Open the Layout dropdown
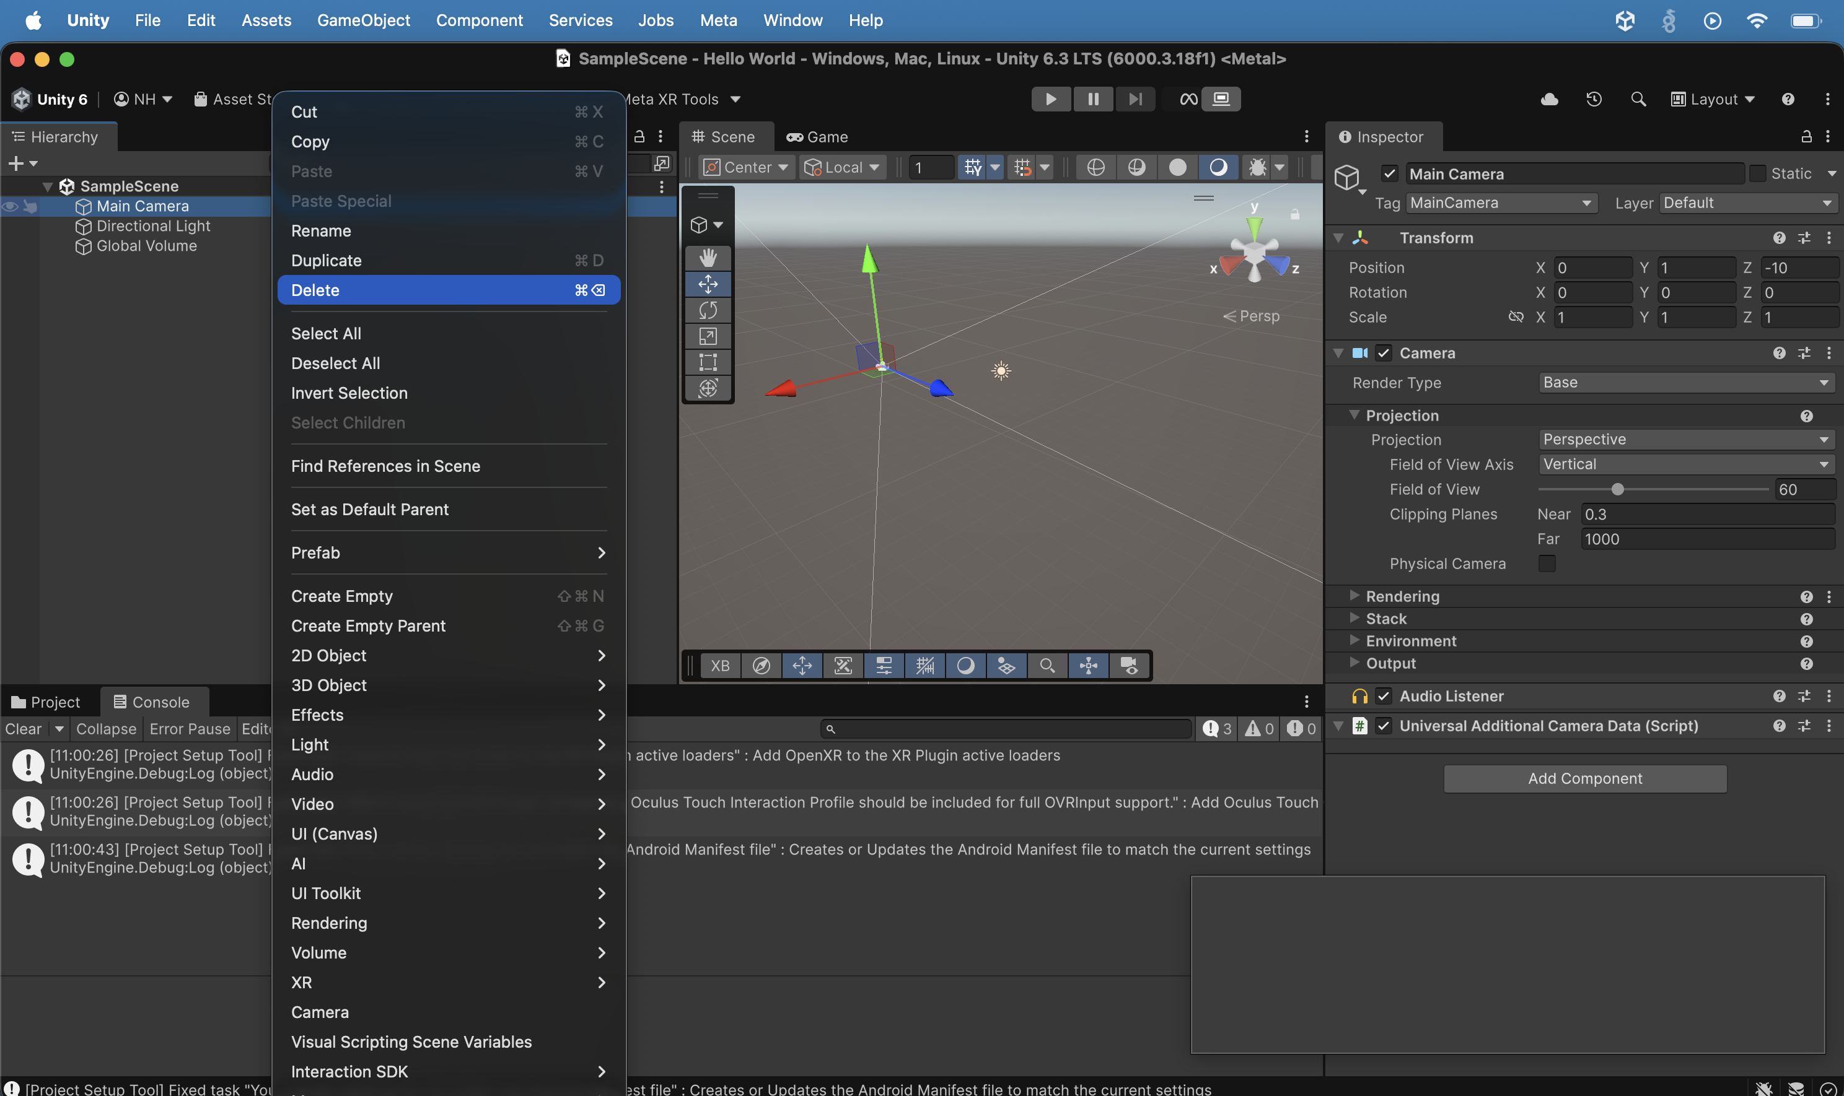1844x1096 pixels. tap(1713, 99)
